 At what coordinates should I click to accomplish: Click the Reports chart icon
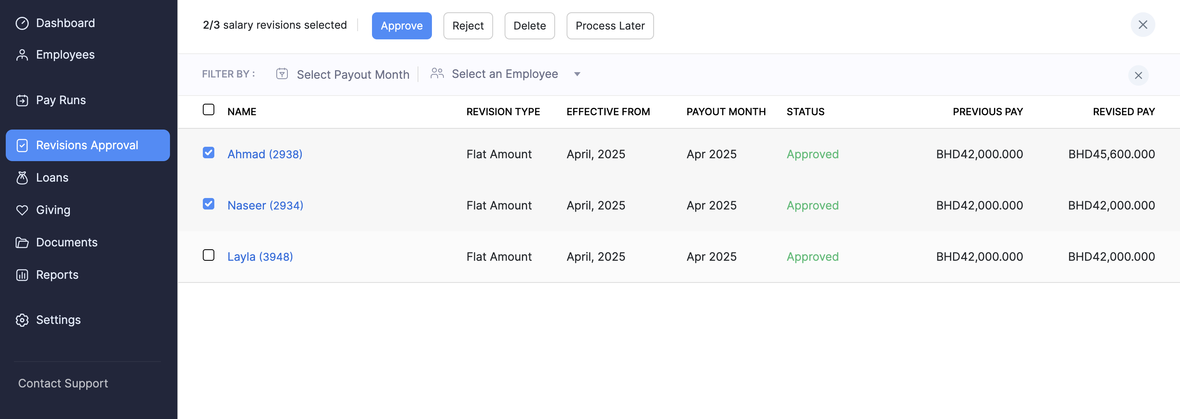click(x=22, y=275)
